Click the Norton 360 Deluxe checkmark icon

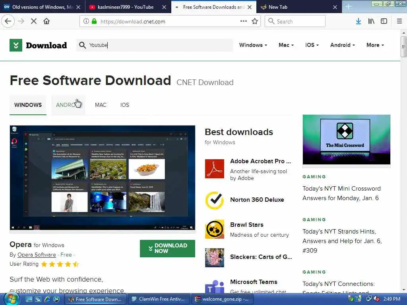214,200
